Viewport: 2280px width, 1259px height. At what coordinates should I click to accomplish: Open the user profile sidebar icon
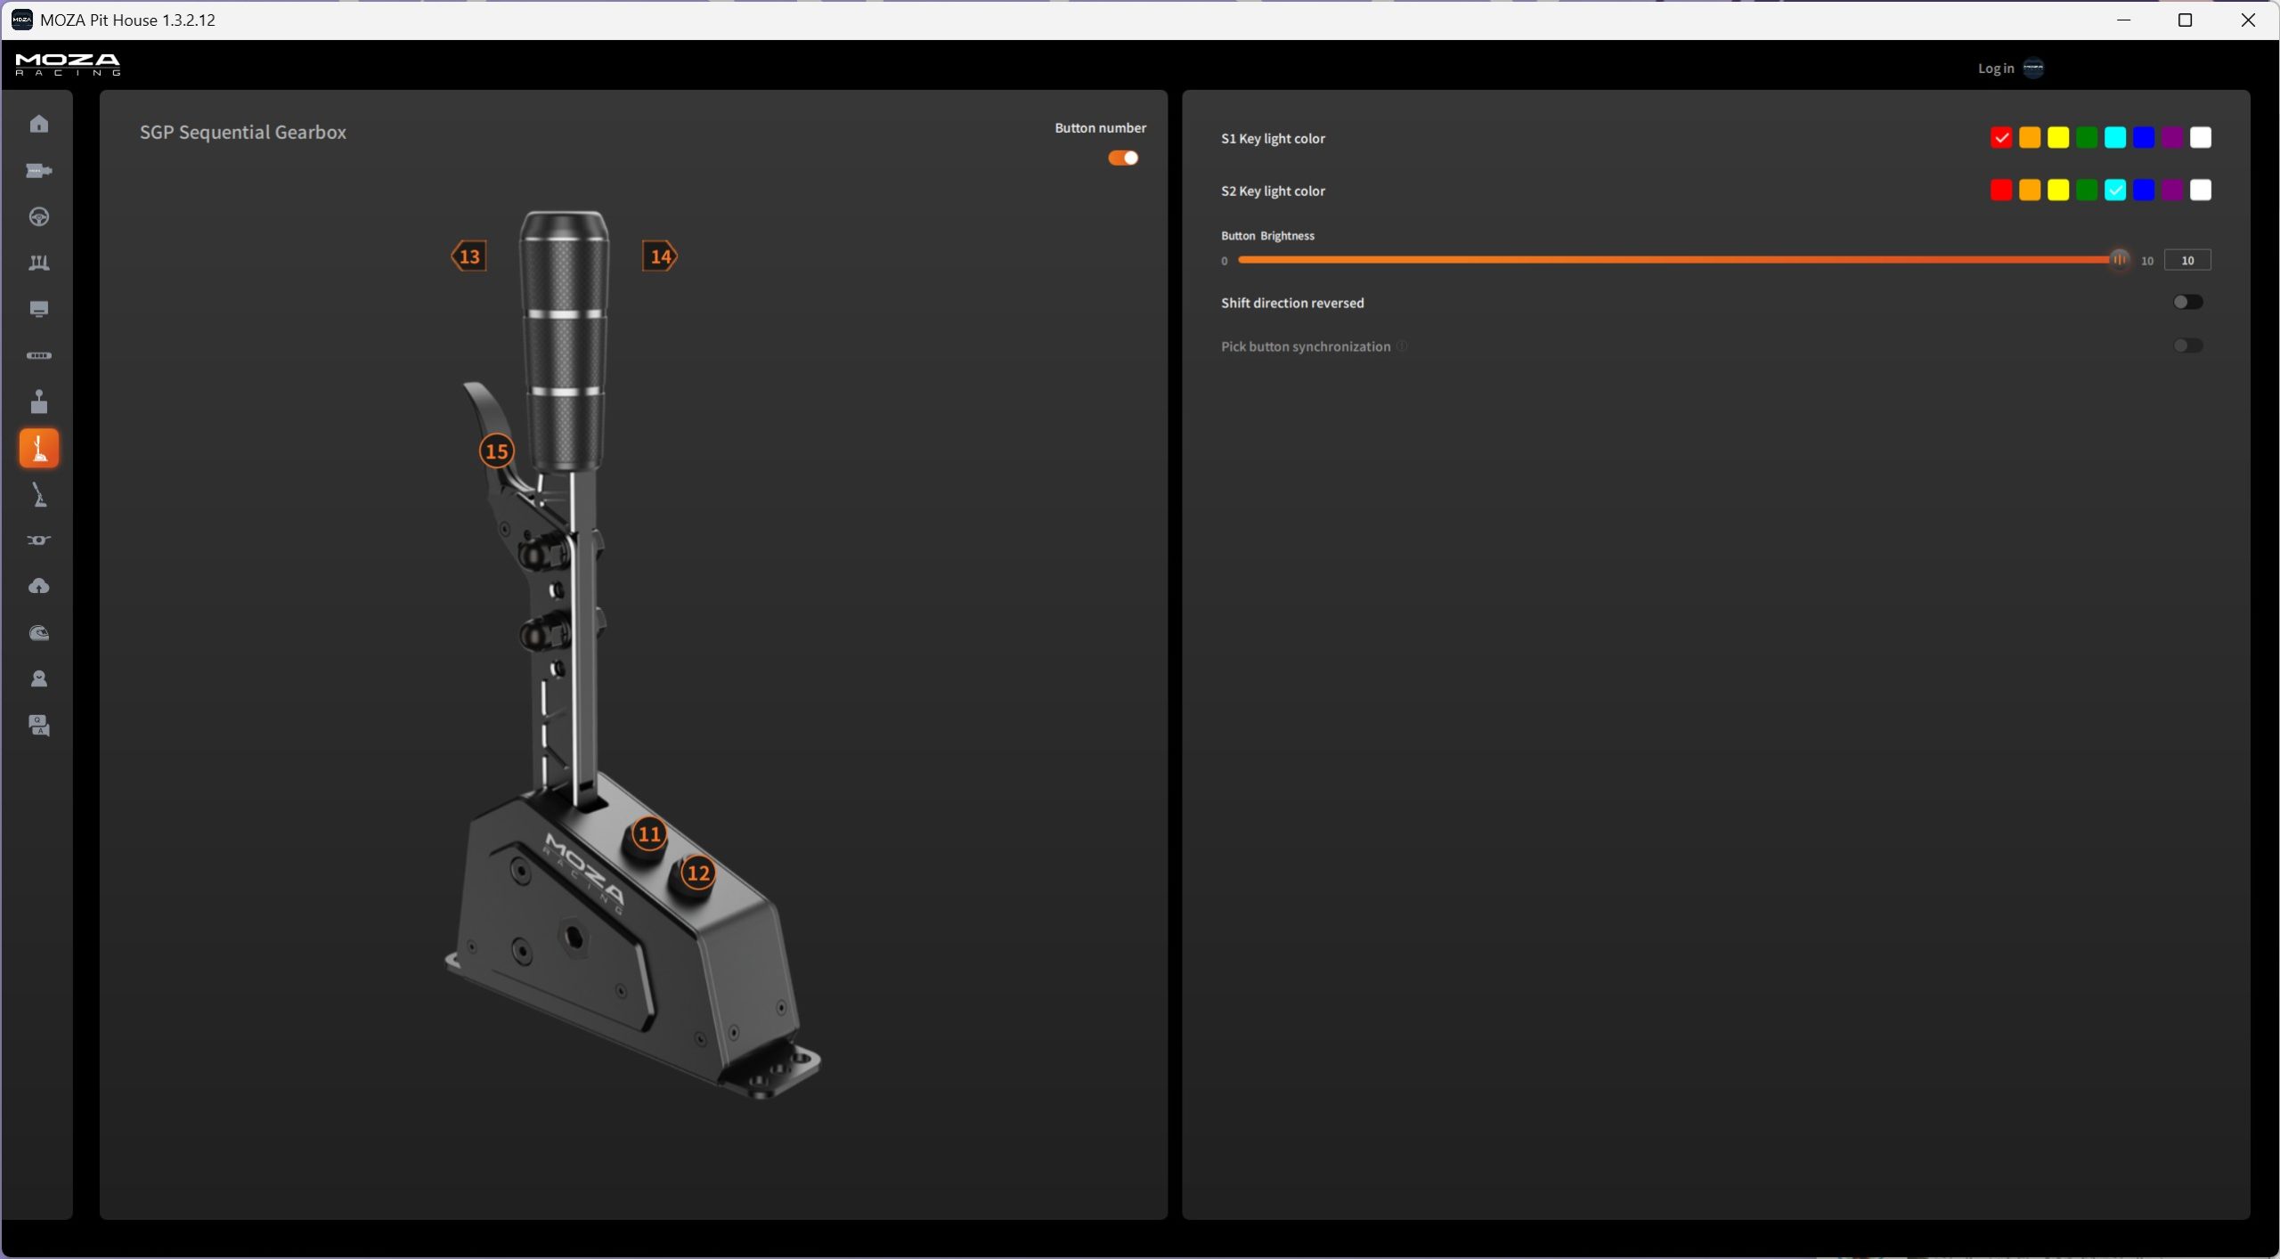(39, 679)
